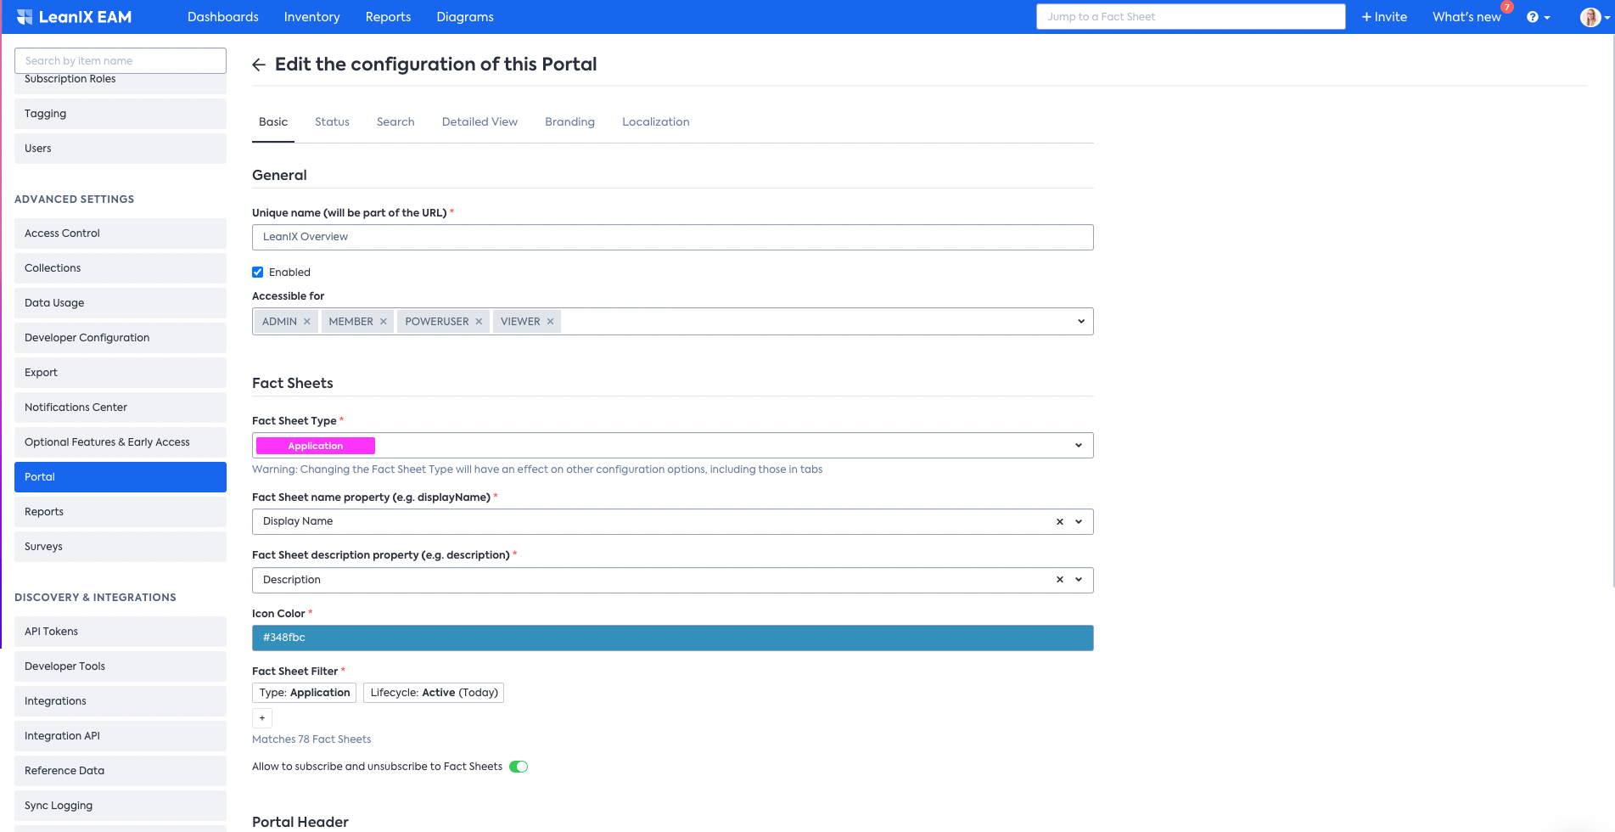Switch to the Search tab
The width and height of the screenshot is (1615, 832).
click(x=395, y=122)
